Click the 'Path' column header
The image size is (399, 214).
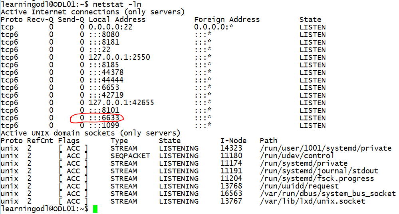tap(268, 141)
